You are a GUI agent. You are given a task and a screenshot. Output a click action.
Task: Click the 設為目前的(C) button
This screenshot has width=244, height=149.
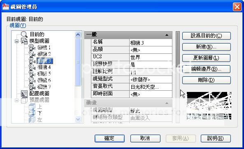click(206, 36)
